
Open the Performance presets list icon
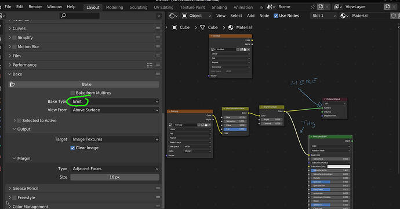150,65
